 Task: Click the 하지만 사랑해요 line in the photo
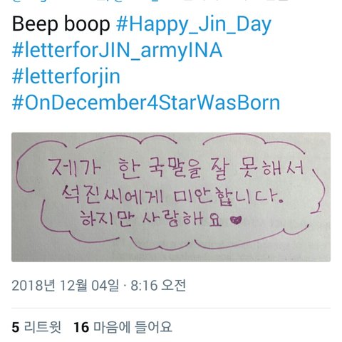tap(151, 219)
